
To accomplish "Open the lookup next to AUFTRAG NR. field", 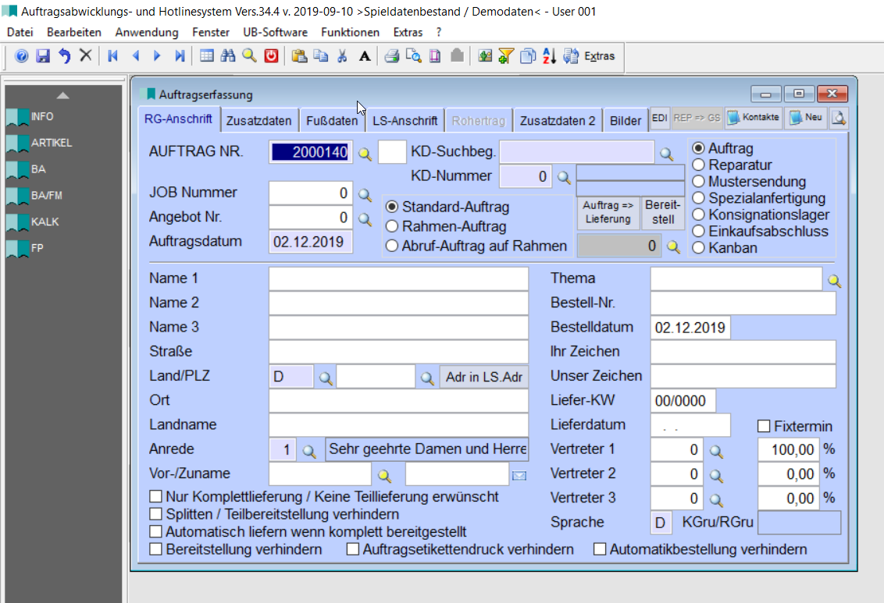I will click(365, 154).
